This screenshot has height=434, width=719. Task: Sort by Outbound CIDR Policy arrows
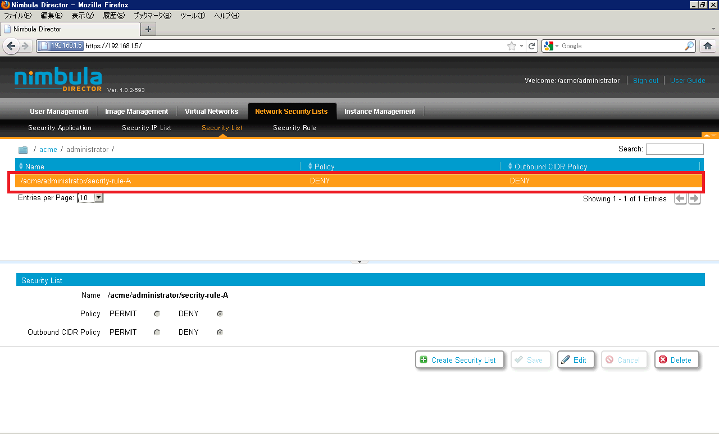(511, 167)
